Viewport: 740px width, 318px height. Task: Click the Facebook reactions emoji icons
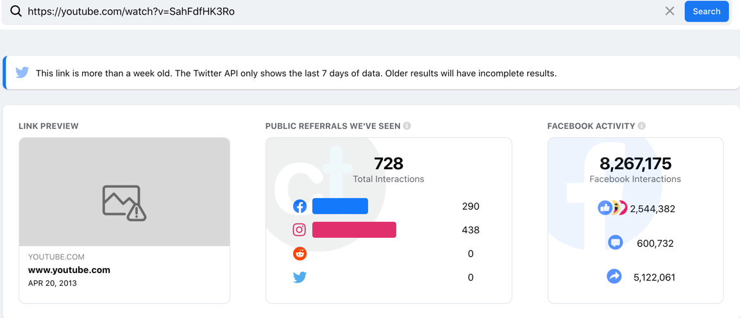(612, 208)
